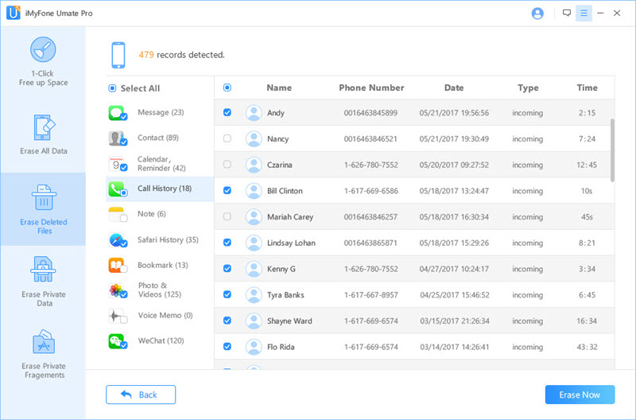
Task: Click phone number 1-617-667-8957
Action: 371,295
